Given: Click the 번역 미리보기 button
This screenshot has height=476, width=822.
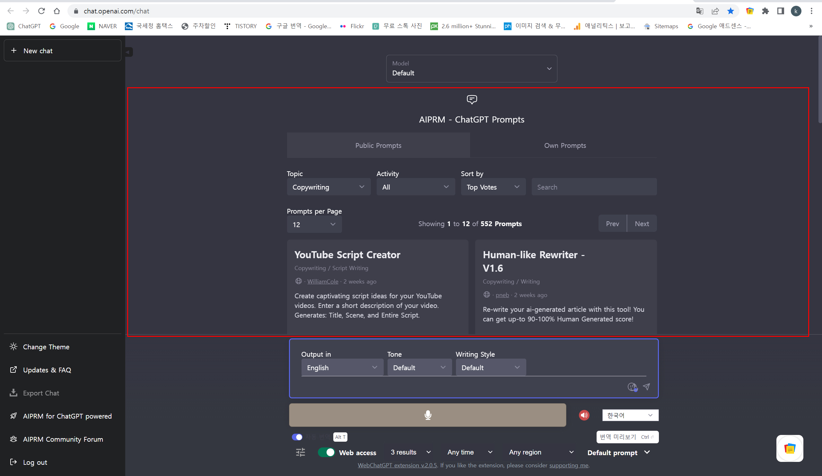Looking at the screenshot, I should pyautogui.click(x=627, y=437).
